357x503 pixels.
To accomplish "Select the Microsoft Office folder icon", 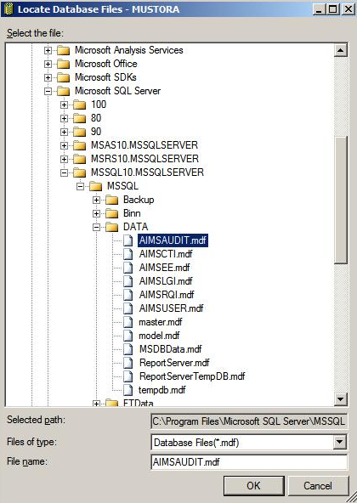I will coord(63,64).
